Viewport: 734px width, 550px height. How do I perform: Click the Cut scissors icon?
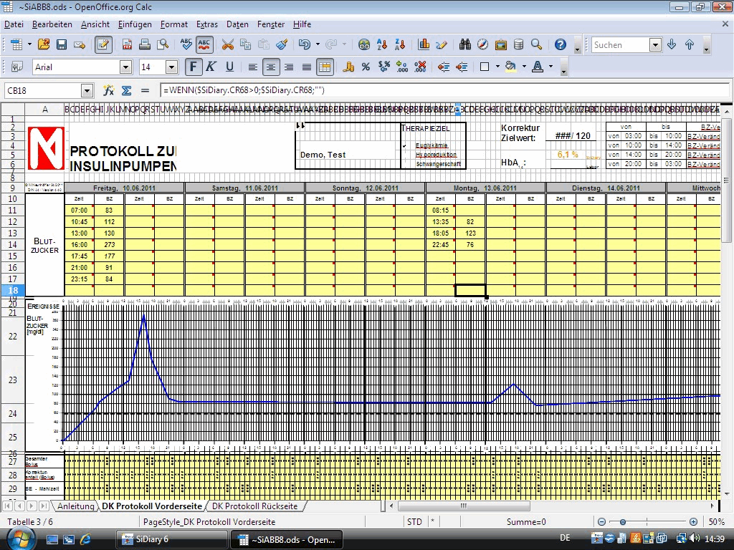tap(228, 44)
